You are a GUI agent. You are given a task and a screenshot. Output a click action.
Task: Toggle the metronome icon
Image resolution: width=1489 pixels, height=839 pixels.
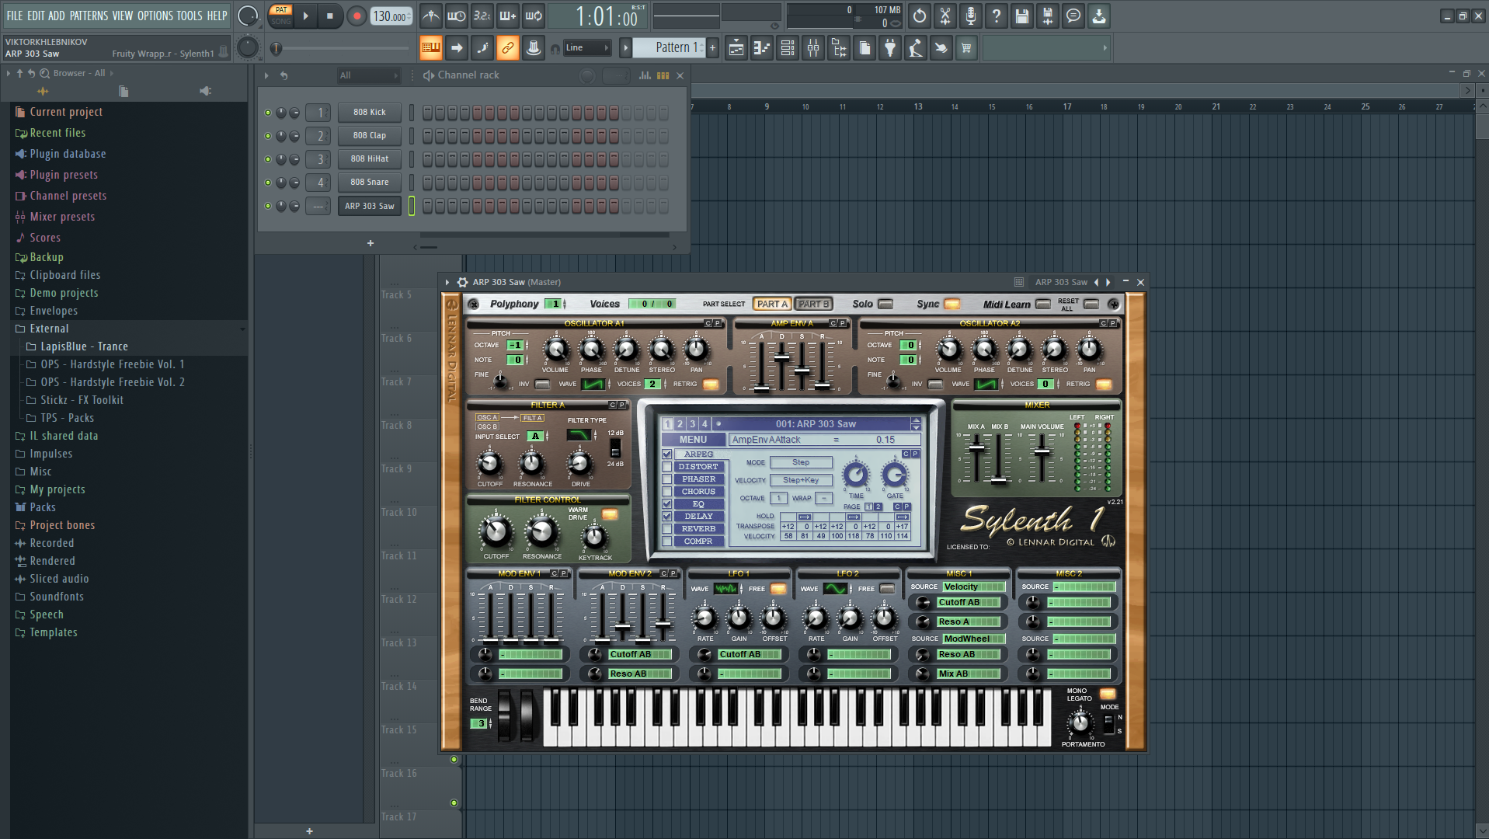pyautogui.click(x=431, y=16)
